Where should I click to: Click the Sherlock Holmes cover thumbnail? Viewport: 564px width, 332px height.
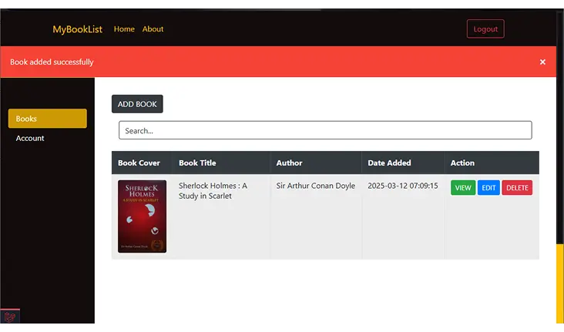click(142, 216)
